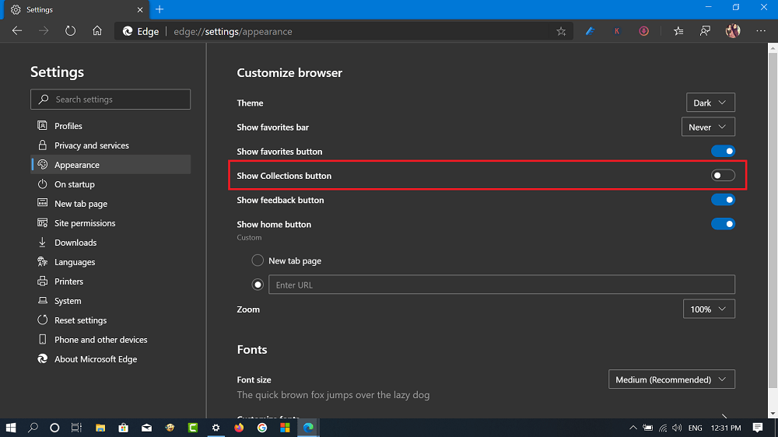Open Windows Settings gear on taskbar

click(x=216, y=428)
